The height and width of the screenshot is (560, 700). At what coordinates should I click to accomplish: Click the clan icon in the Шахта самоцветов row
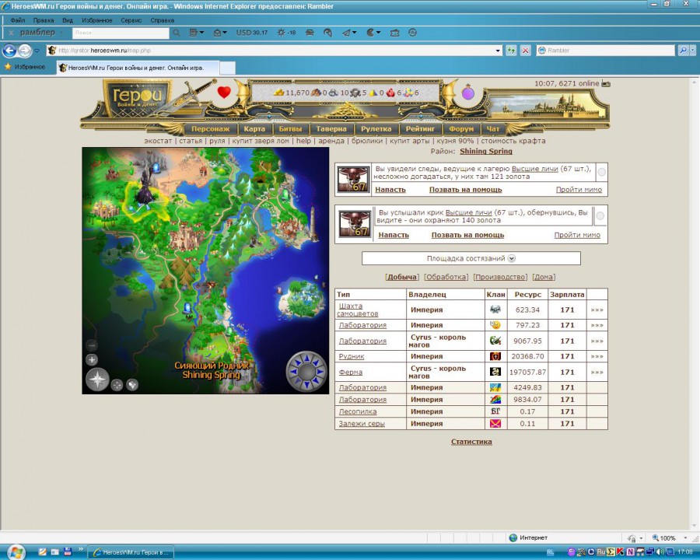pos(495,310)
